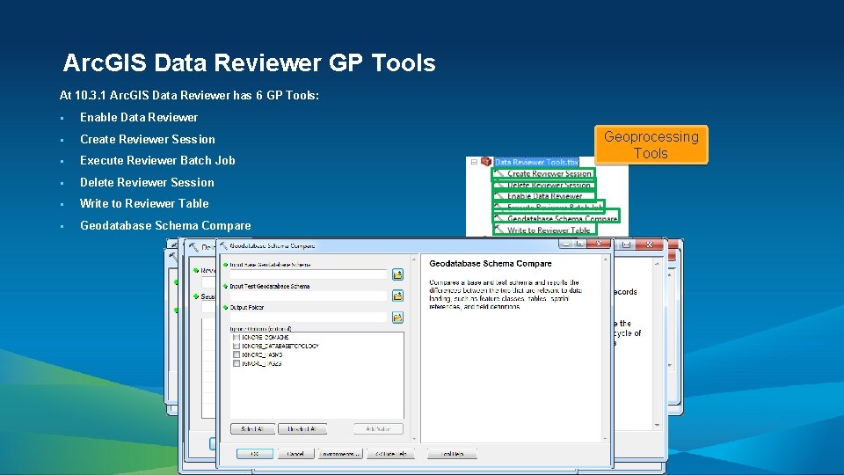Check the IGNORE_DATABASETOPOLOGY option
The width and height of the screenshot is (844, 475).
click(x=236, y=346)
